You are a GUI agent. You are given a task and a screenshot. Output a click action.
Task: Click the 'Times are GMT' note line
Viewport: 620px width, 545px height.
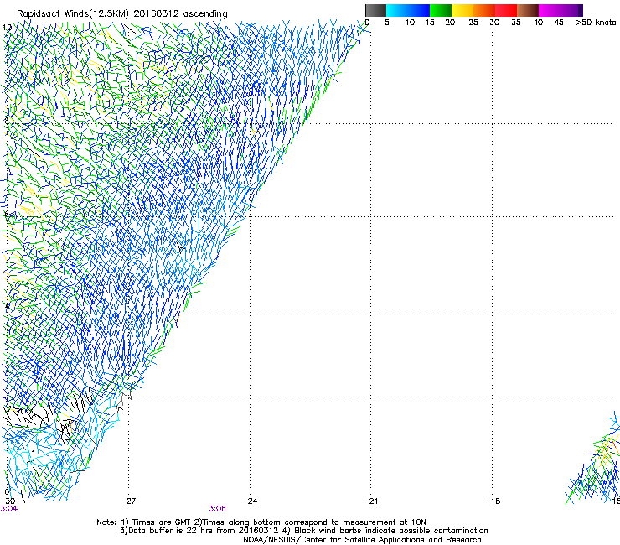tap(261, 522)
